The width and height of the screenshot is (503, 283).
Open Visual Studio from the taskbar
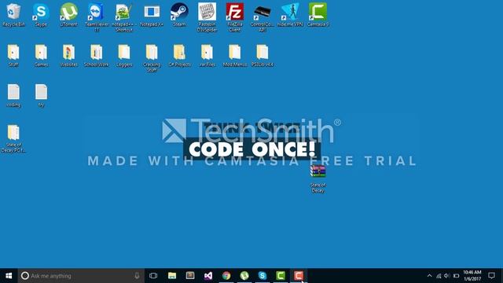click(208, 276)
